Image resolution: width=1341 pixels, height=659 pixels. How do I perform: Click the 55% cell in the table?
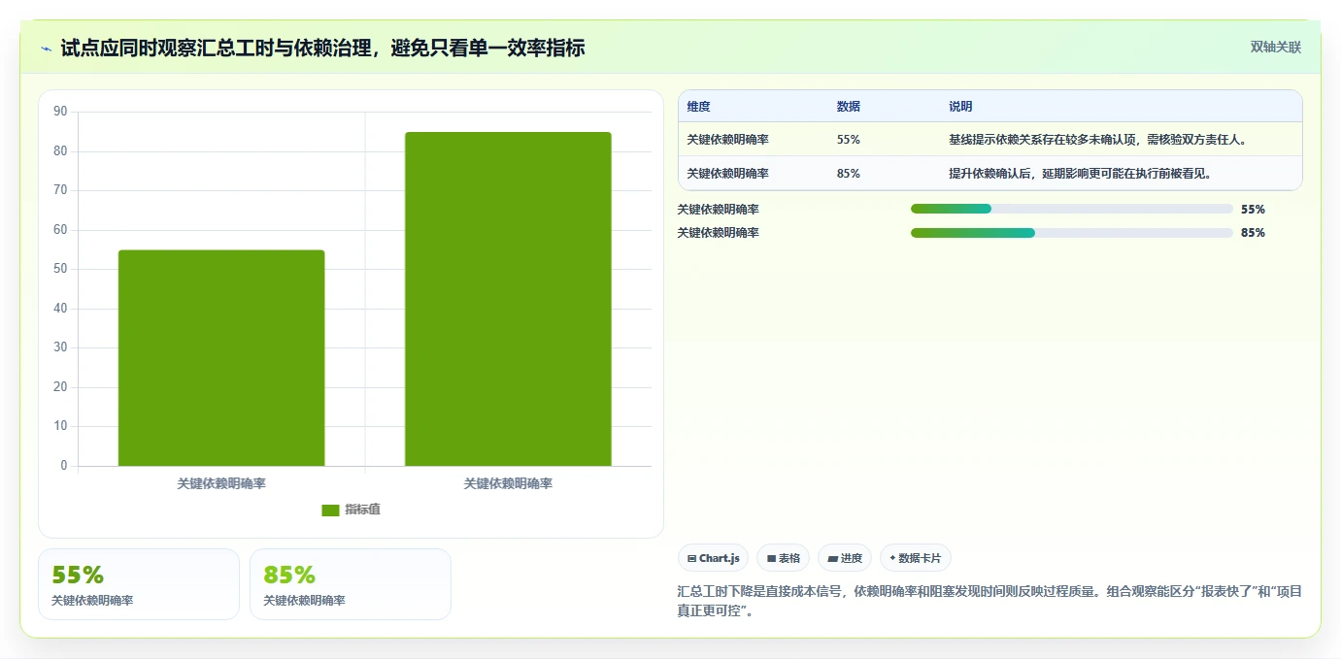tap(848, 140)
